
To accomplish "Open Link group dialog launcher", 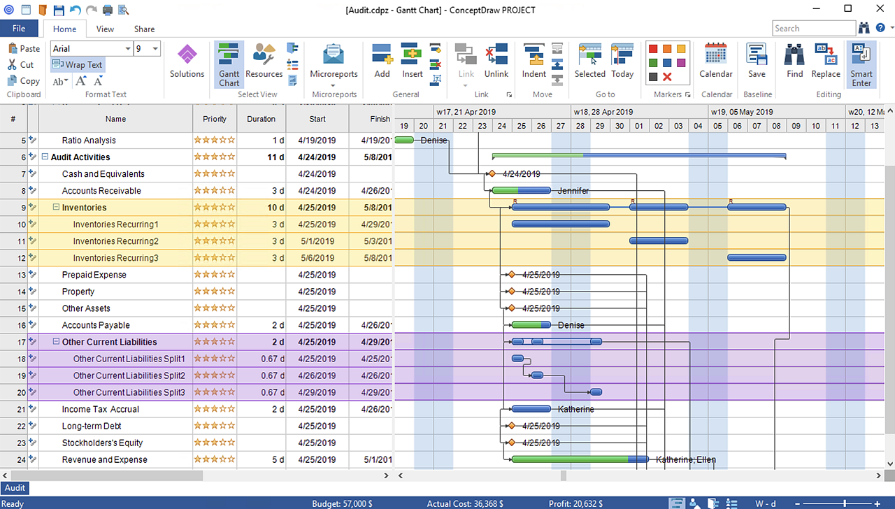I will coord(509,94).
